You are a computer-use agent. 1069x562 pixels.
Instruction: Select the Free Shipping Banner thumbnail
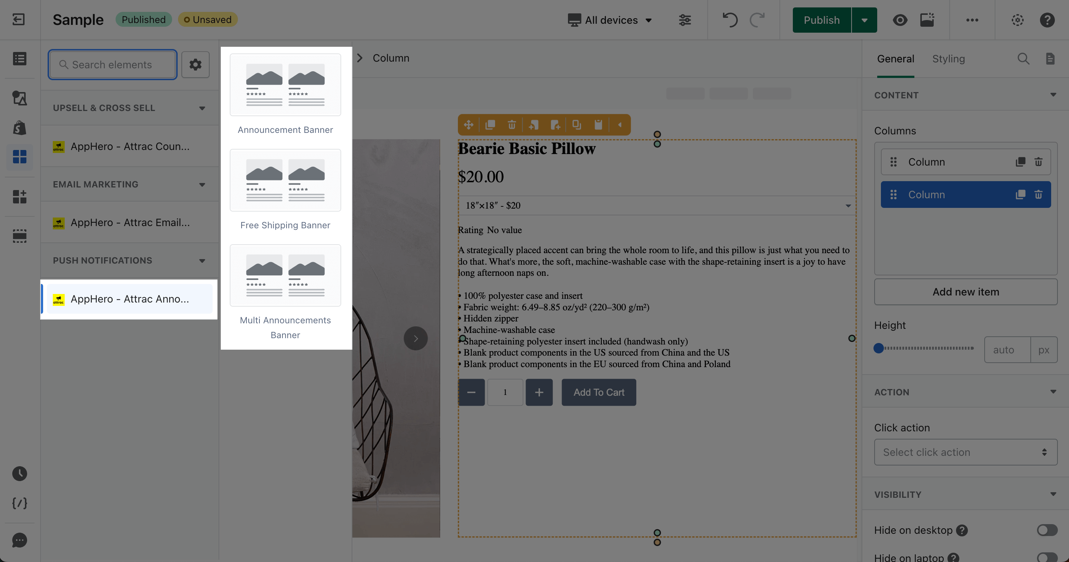click(x=285, y=180)
